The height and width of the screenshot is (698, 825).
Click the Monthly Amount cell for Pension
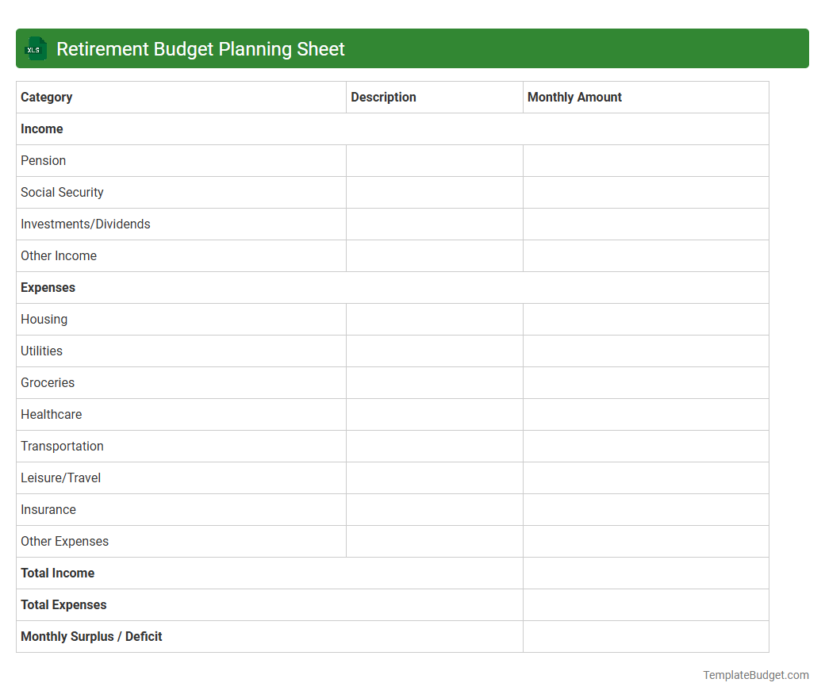(645, 160)
